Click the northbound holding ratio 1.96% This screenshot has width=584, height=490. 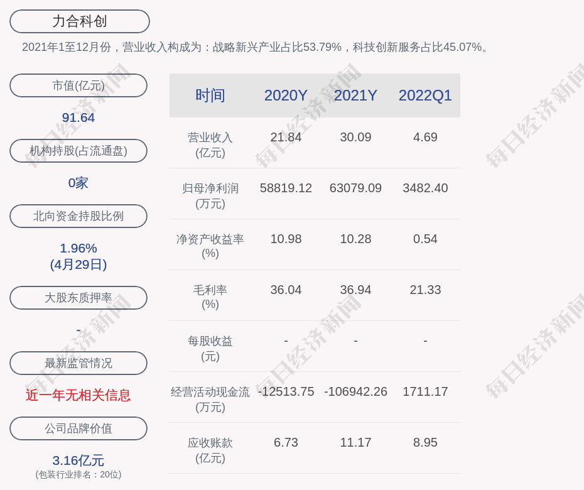(x=78, y=248)
